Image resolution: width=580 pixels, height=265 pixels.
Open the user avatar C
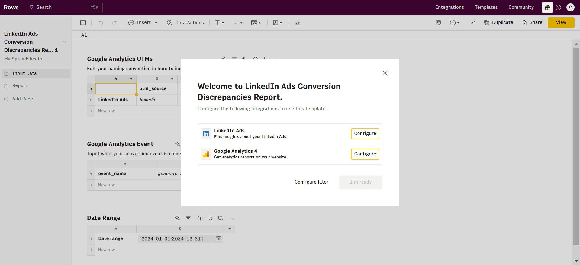[x=570, y=7]
